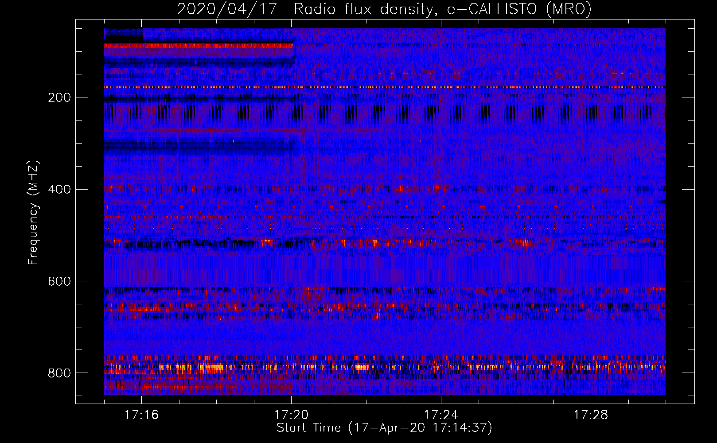Click the 17:16 time tick label
The image size is (717, 443).
pos(141,415)
